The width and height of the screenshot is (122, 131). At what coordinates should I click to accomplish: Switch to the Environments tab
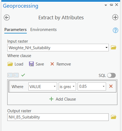[x=43, y=30]
